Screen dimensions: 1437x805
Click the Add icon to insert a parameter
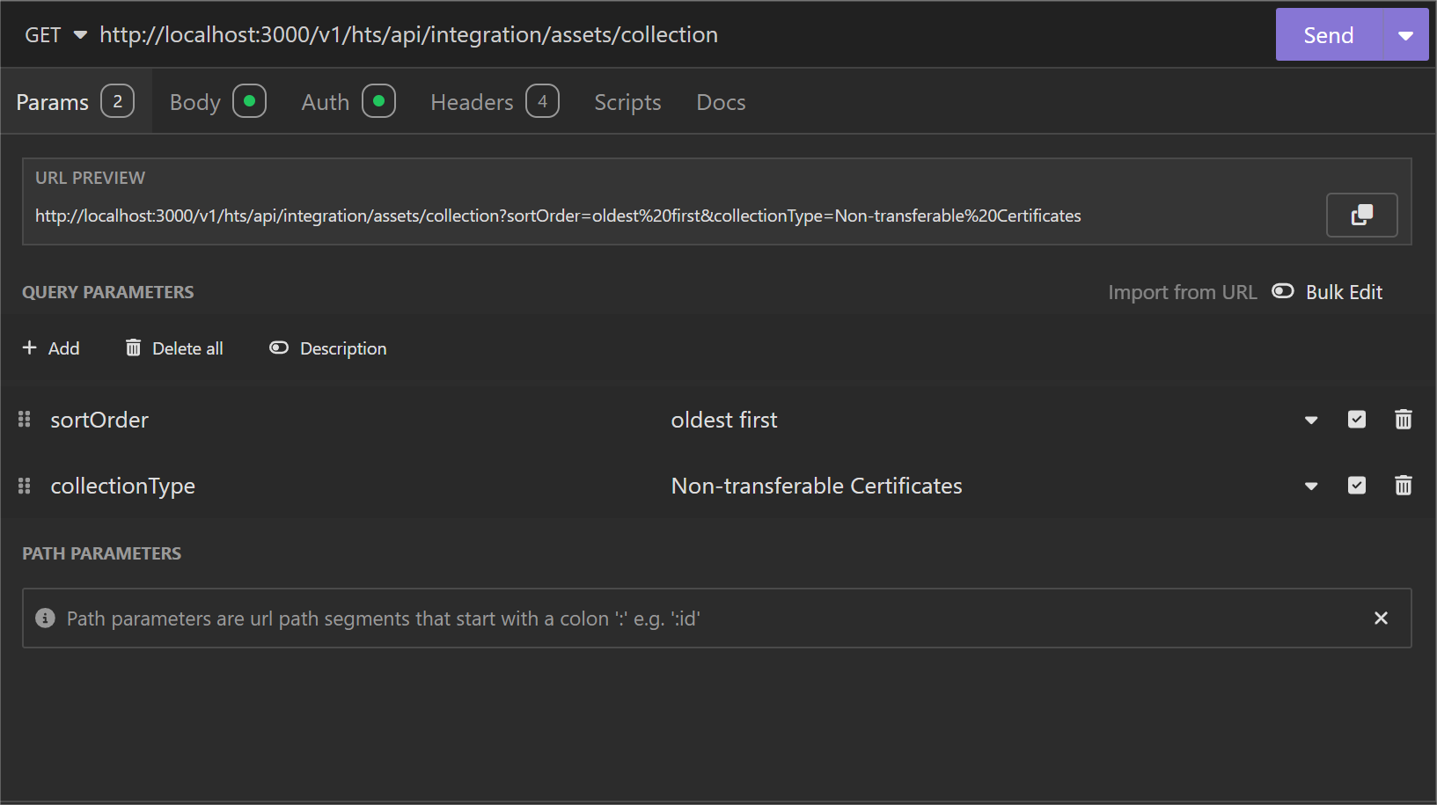pos(31,348)
